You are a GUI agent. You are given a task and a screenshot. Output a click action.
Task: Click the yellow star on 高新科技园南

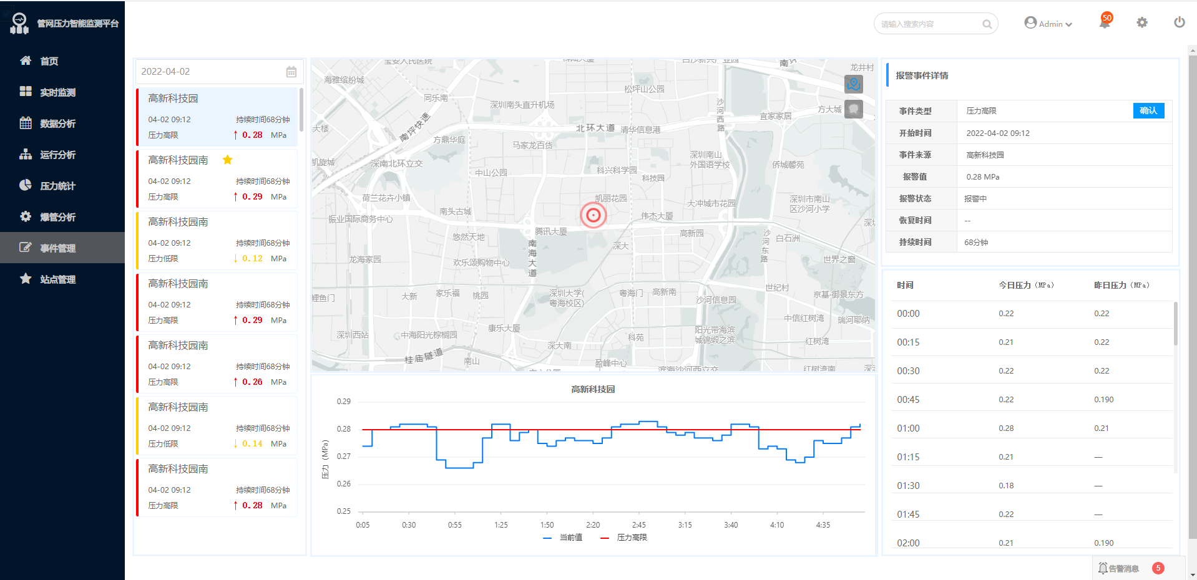[x=228, y=160]
